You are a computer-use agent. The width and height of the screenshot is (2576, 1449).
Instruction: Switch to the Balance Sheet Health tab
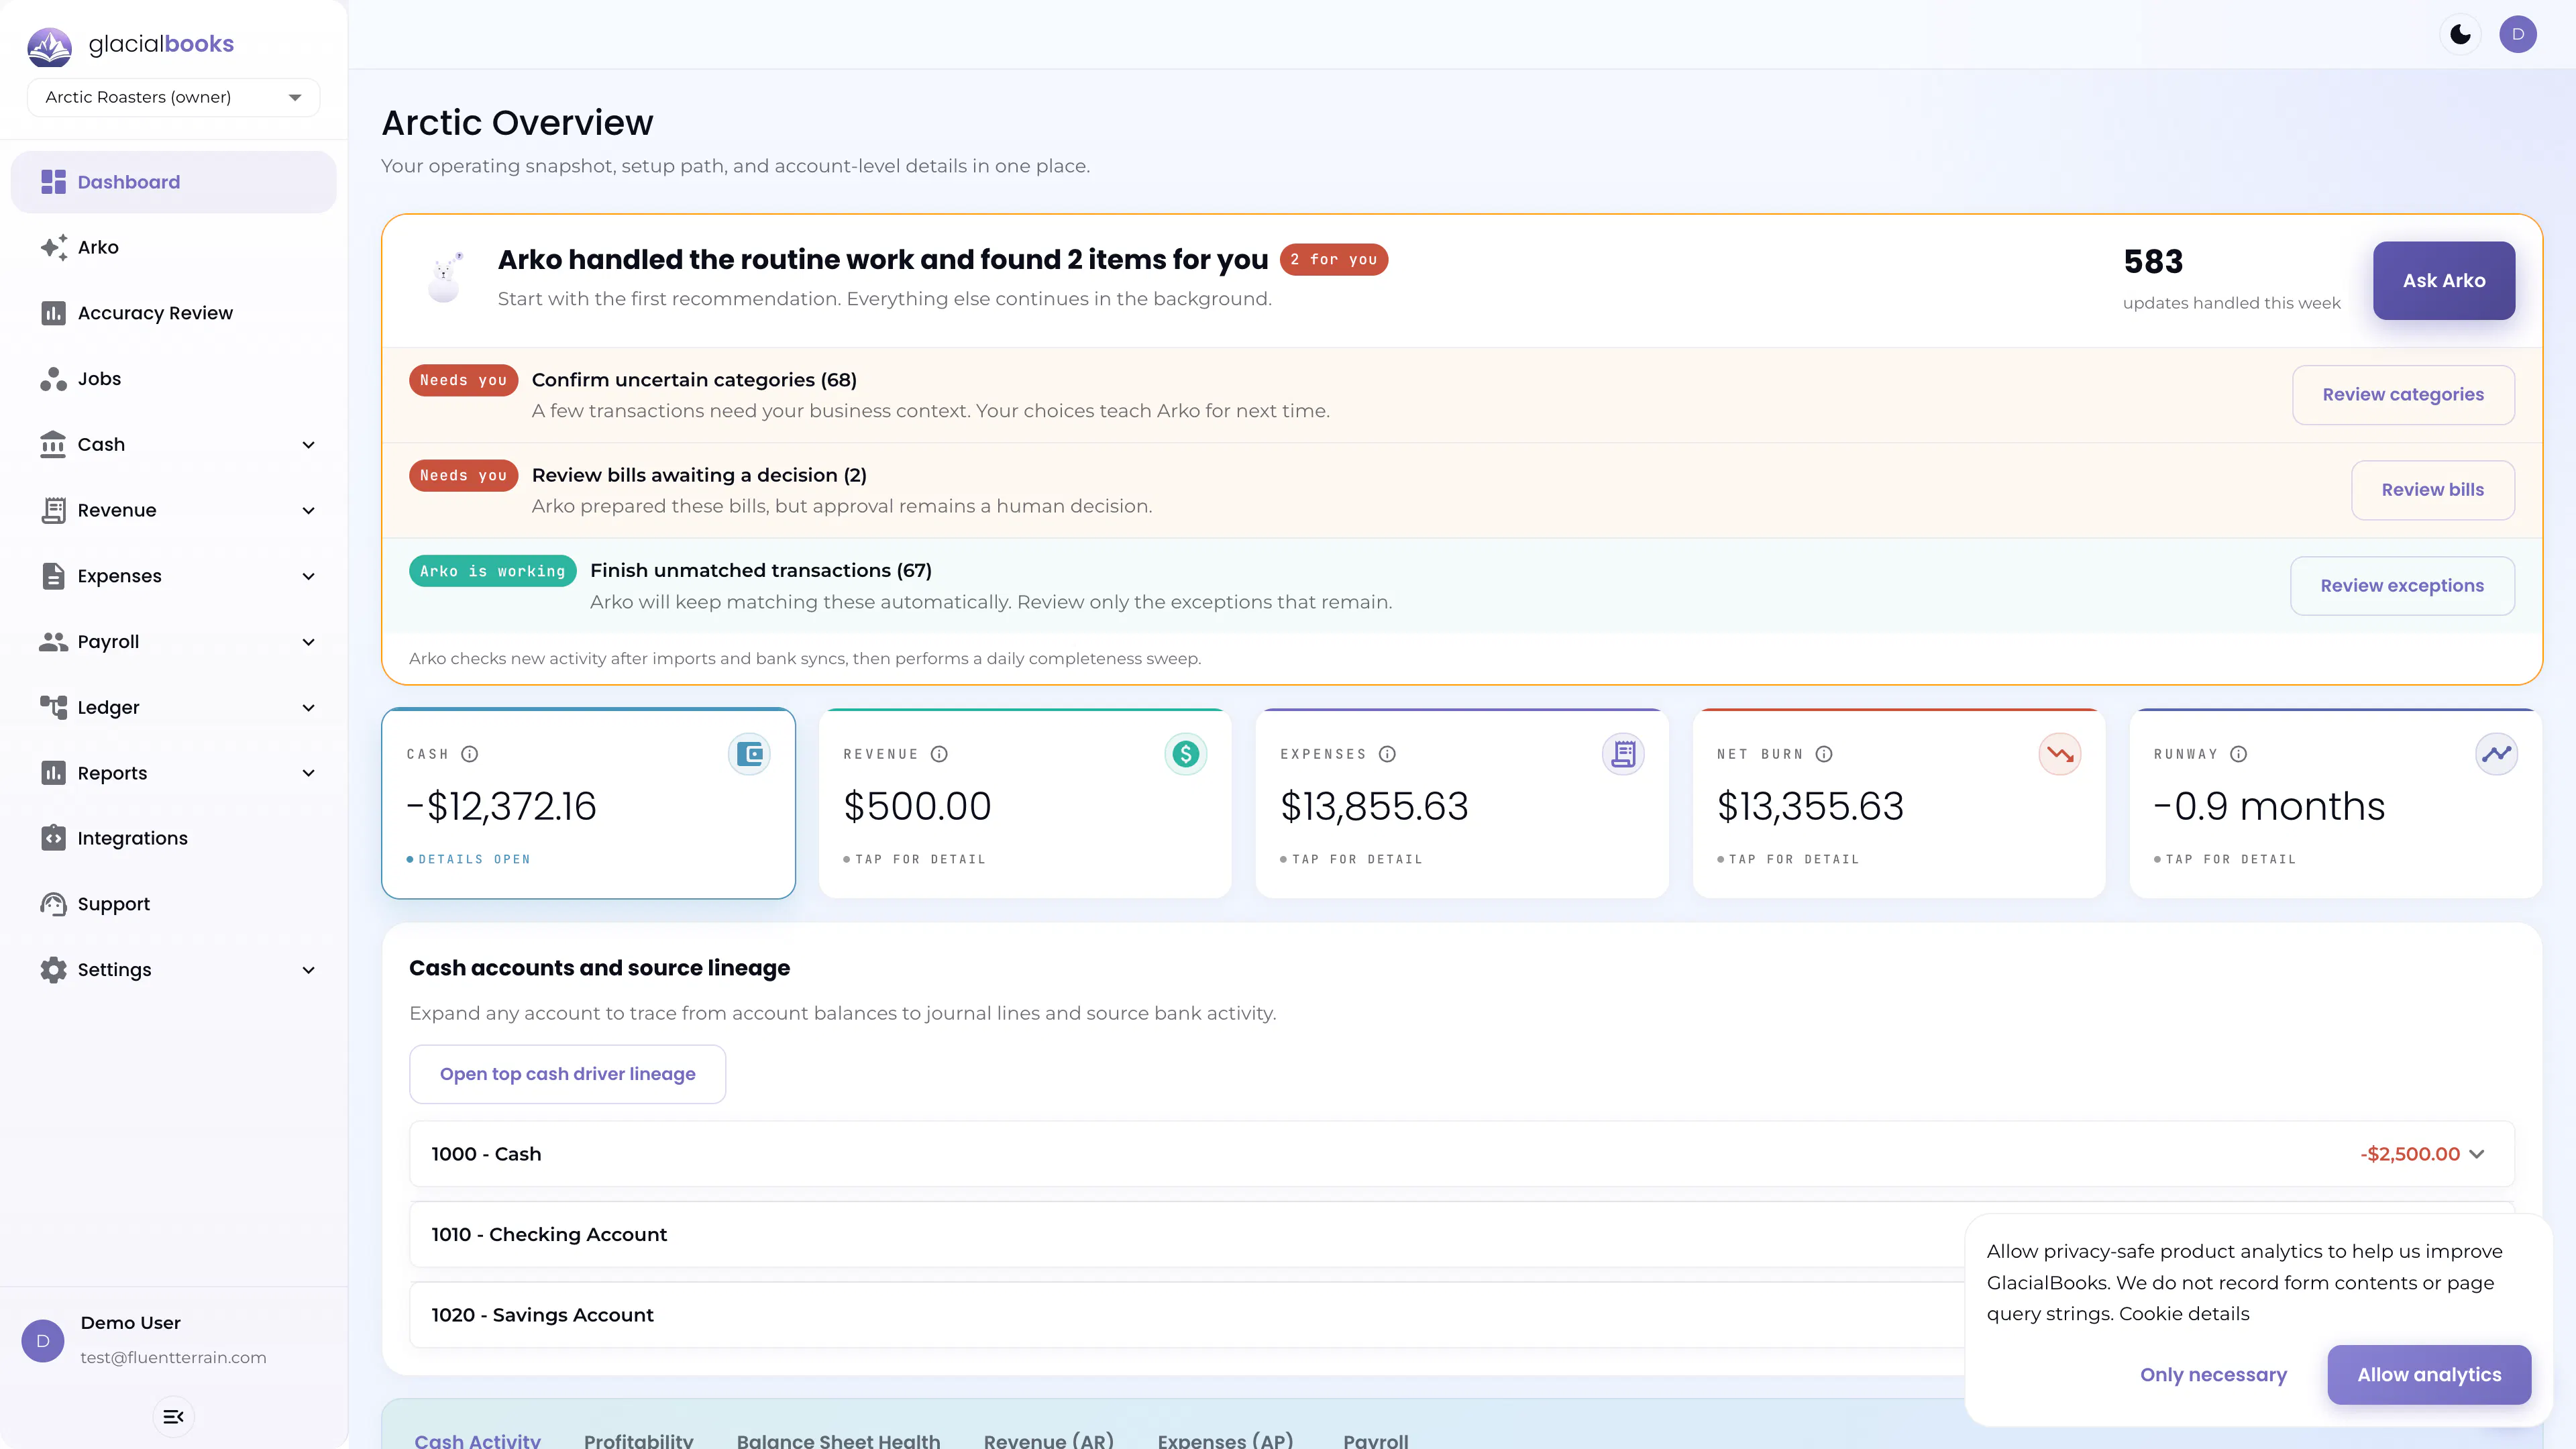click(x=838, y=1440)
